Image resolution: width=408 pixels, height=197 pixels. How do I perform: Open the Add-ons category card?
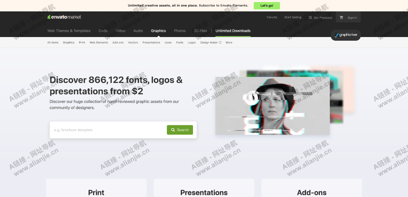[312, 188]
